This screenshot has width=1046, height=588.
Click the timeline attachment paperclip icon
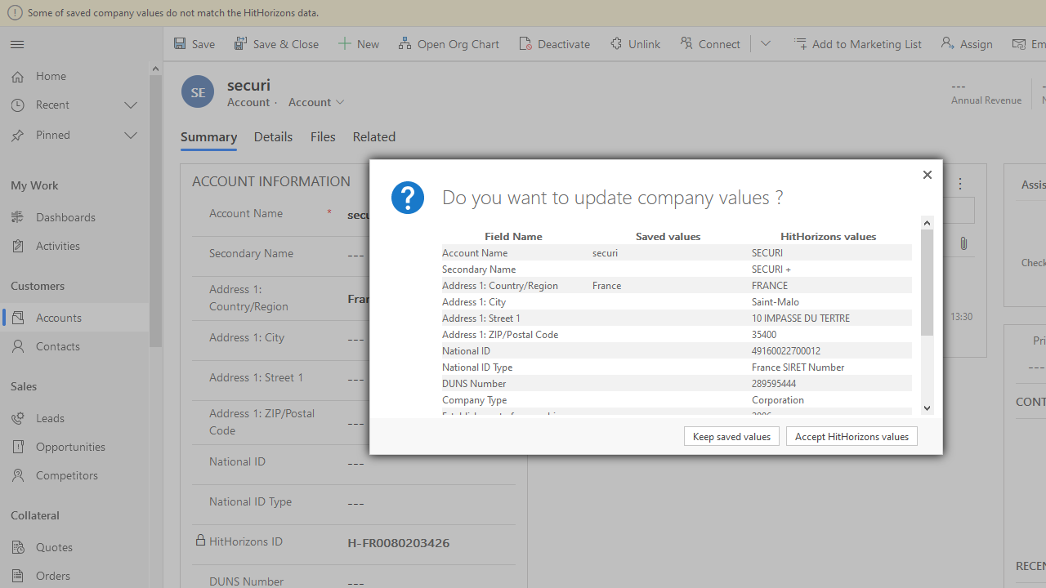[964, 243]
